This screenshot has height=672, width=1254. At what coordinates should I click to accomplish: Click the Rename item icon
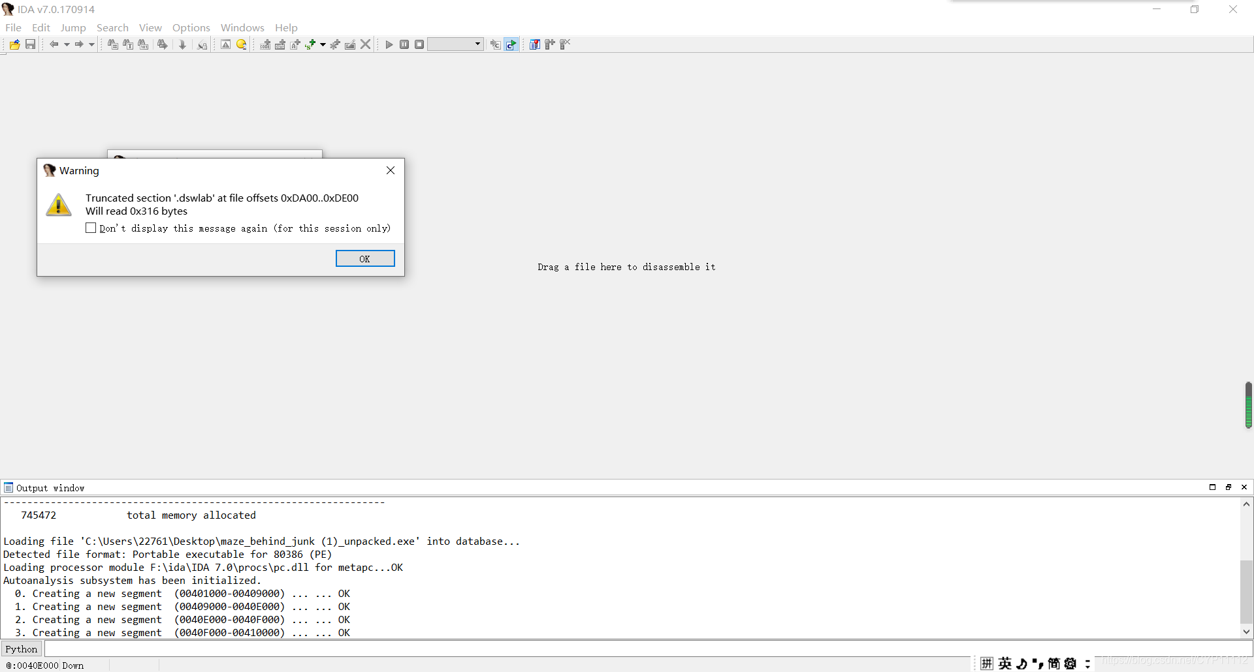[x=350, y=44]
